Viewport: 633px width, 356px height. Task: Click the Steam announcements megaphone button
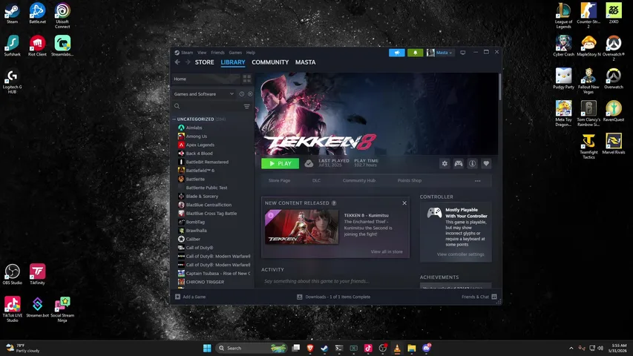click(396, 53)
